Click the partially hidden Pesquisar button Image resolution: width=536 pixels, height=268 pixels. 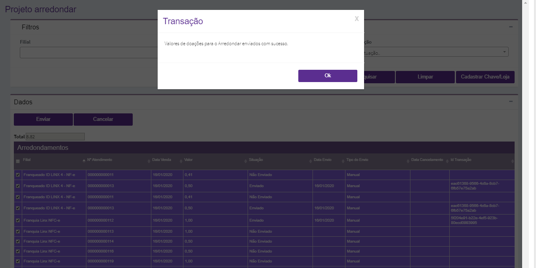click(x=380, y=77)
